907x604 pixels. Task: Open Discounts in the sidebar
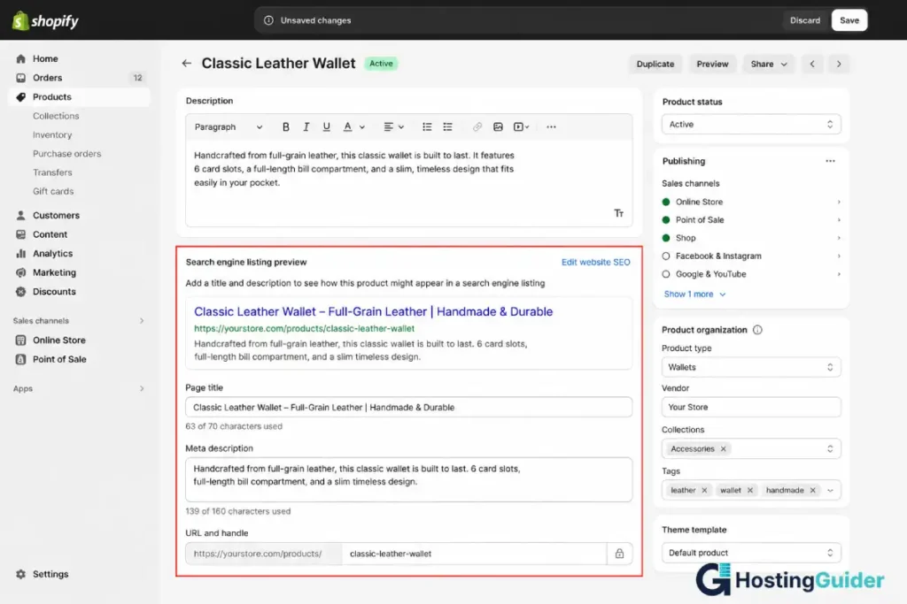tap(79, 292)
